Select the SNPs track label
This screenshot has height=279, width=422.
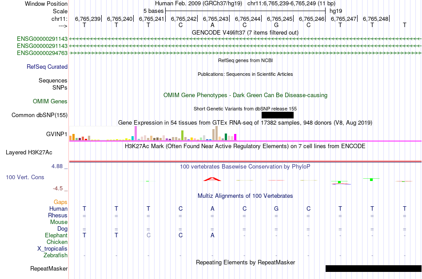60,87
